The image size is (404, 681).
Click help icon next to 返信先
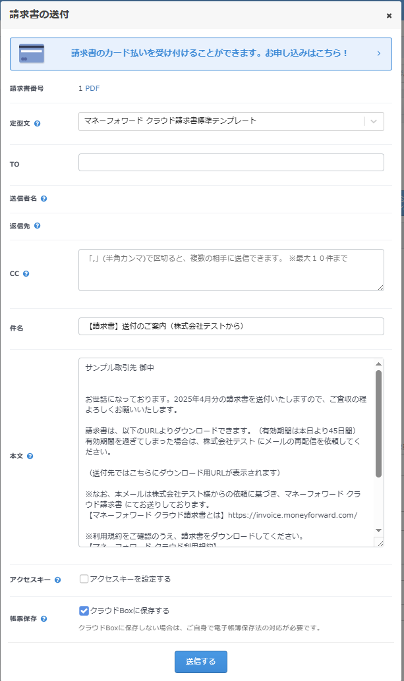pyautogui.click(x=38, y=225)
